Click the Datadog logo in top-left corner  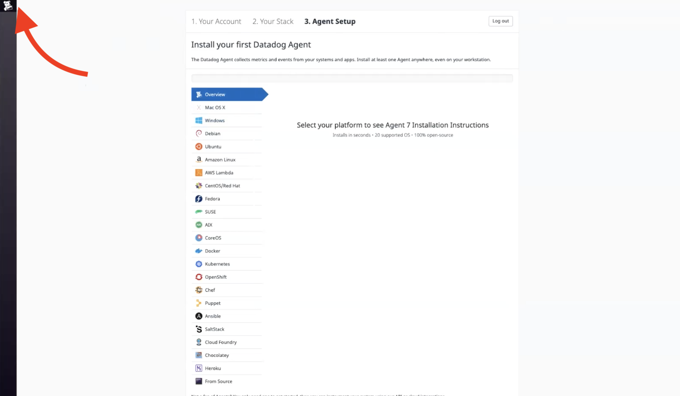(8, 5)
